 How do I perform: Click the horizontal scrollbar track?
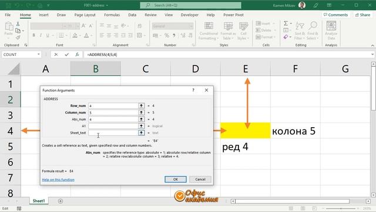[292, 201]
